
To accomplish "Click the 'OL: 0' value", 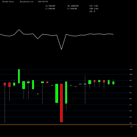I will (92, 12).
